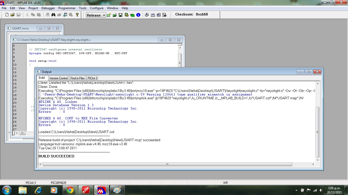Switch to the Find in Files tab

pos(77,78)
